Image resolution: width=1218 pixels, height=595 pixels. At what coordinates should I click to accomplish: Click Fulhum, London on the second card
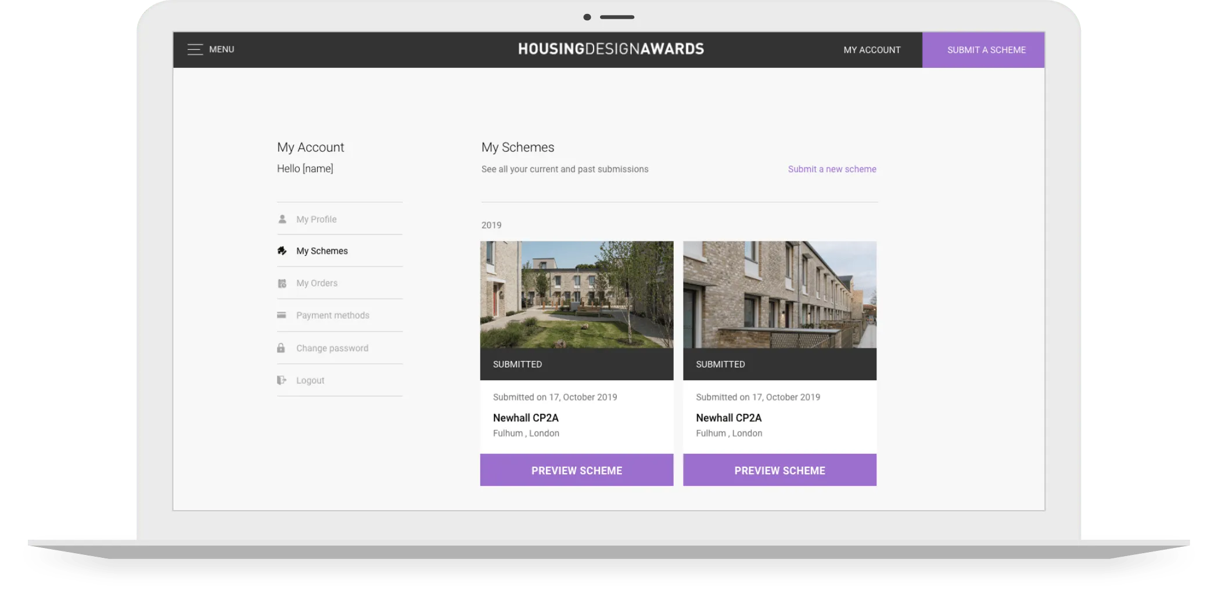tap(729, 433)
